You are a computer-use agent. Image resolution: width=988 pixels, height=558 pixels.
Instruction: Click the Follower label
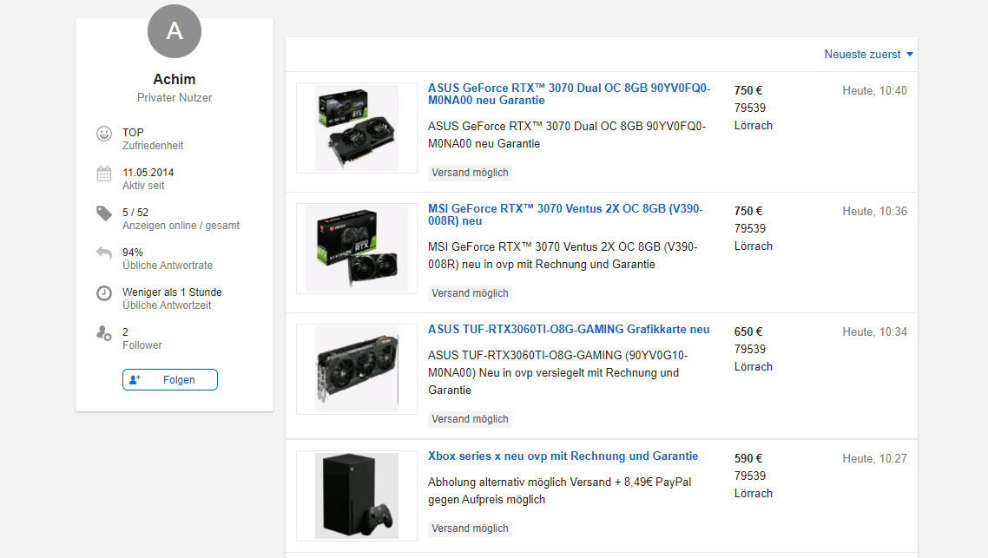[x=142, y=345]
